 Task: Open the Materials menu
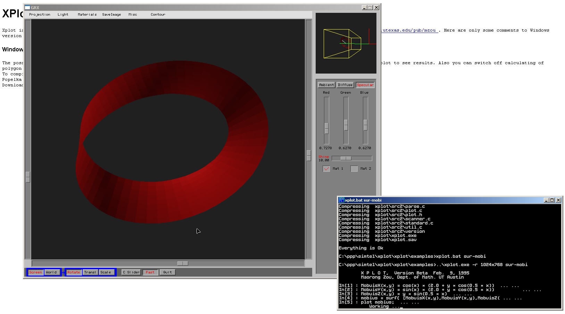click(x=87, y=15)
